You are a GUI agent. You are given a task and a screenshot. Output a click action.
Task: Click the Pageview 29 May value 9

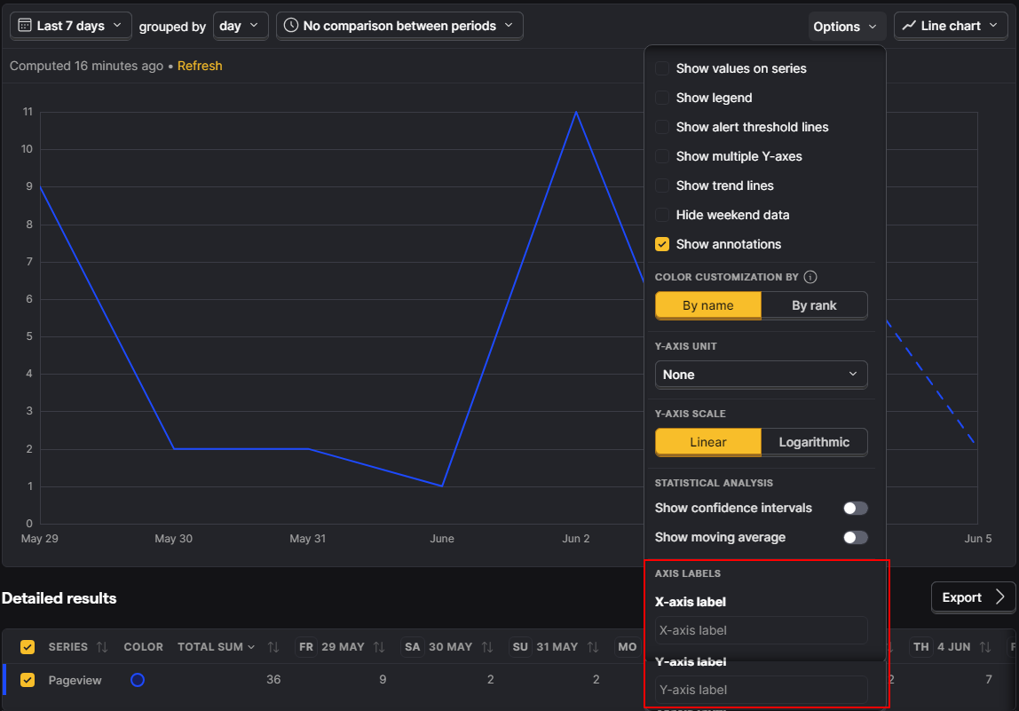[x=383, y=679]
